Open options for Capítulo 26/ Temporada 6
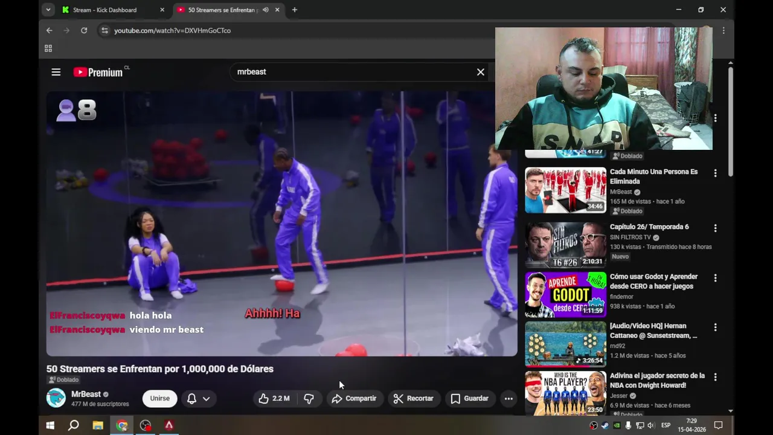The width and height of the screenshot is (773, 435). pyautogui.click(x=715, y=228)
